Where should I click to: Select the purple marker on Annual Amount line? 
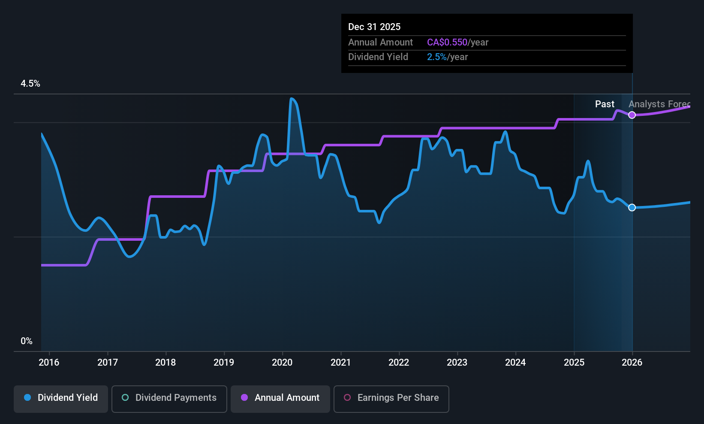(632, 115)
